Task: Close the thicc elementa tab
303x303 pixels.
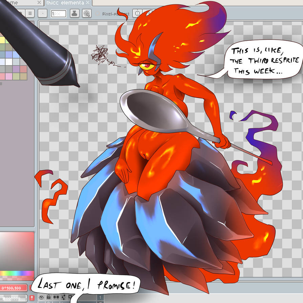Action: [88, 3]
